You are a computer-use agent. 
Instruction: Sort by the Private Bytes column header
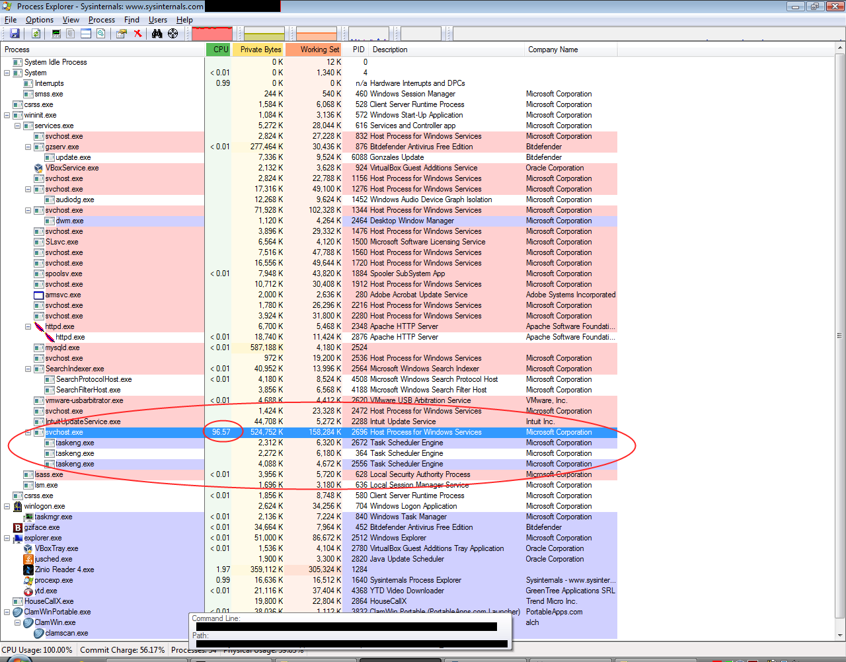[258, 50]
